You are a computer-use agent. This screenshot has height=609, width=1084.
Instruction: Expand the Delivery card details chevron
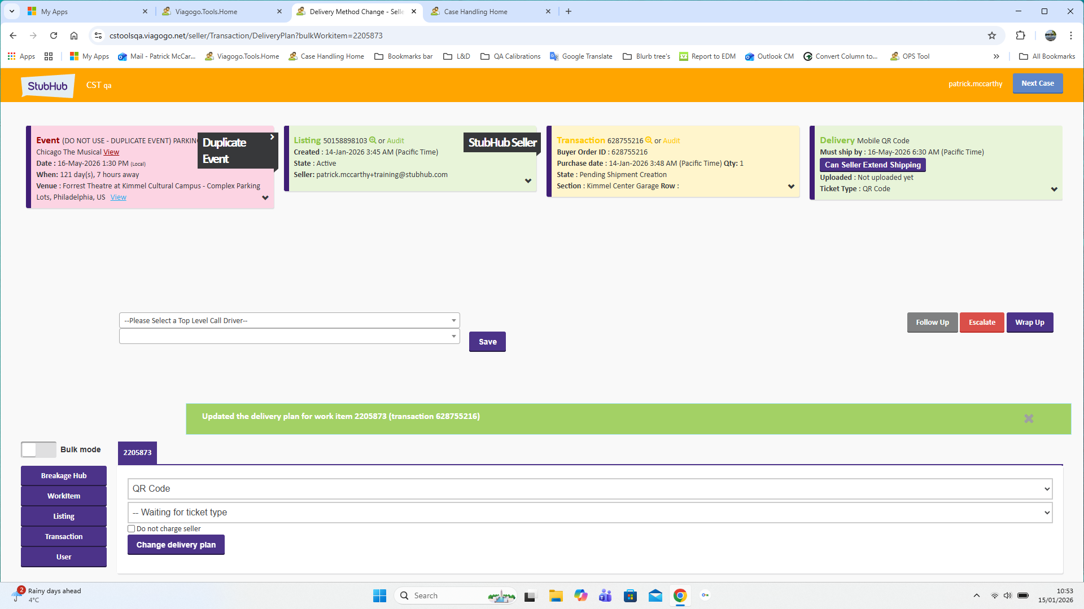[x=1054, y=189]
